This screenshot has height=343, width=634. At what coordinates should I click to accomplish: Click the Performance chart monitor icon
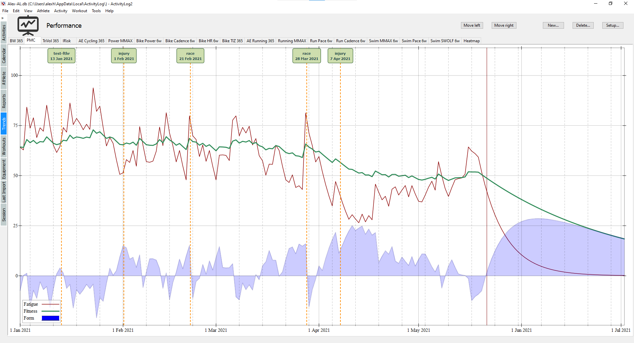tap(28, 25)
